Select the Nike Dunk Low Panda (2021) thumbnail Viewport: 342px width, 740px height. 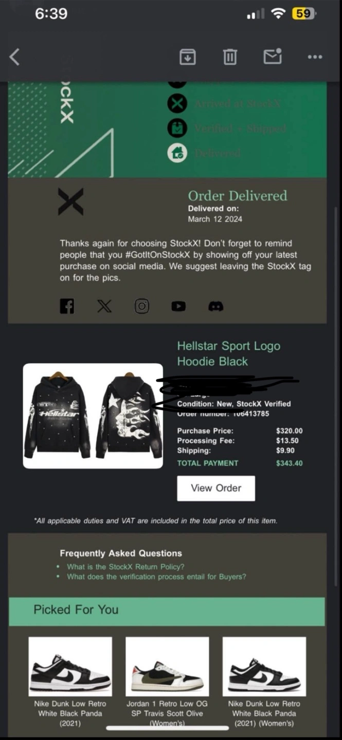coord(70,667)
